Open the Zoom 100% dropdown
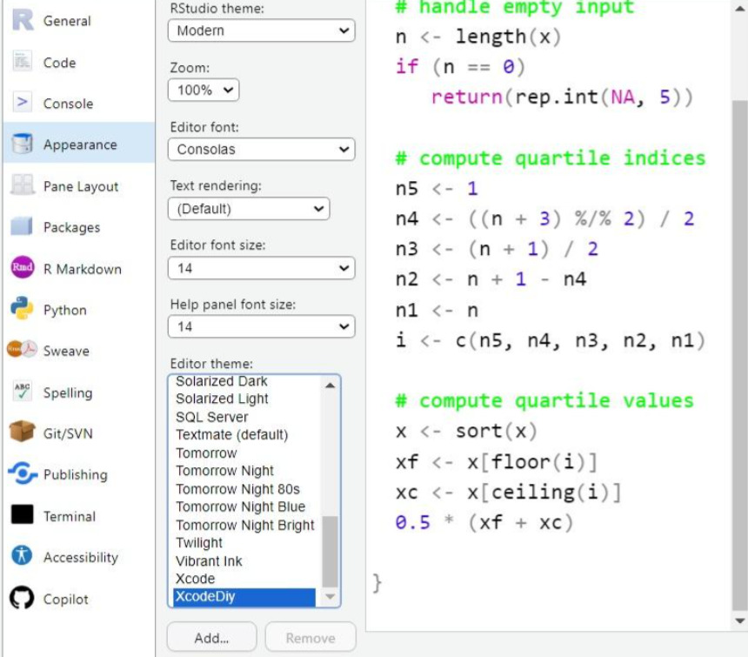 click(204, 90)
